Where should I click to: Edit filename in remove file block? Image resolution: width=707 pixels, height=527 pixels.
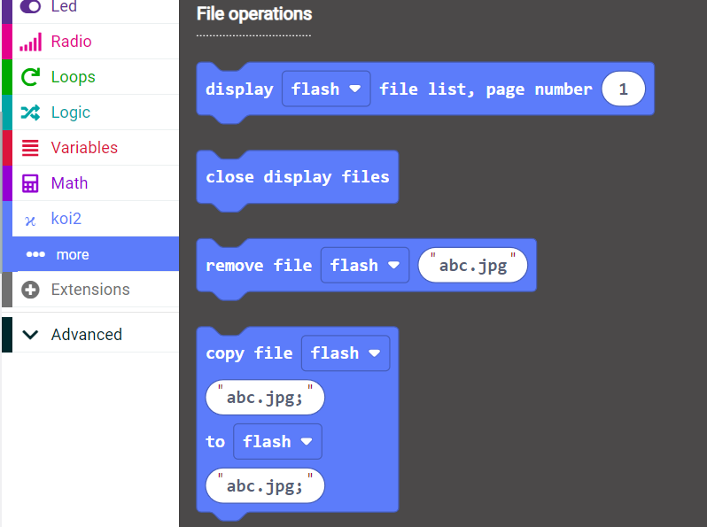pyautogui.click(x=472, y=265)
